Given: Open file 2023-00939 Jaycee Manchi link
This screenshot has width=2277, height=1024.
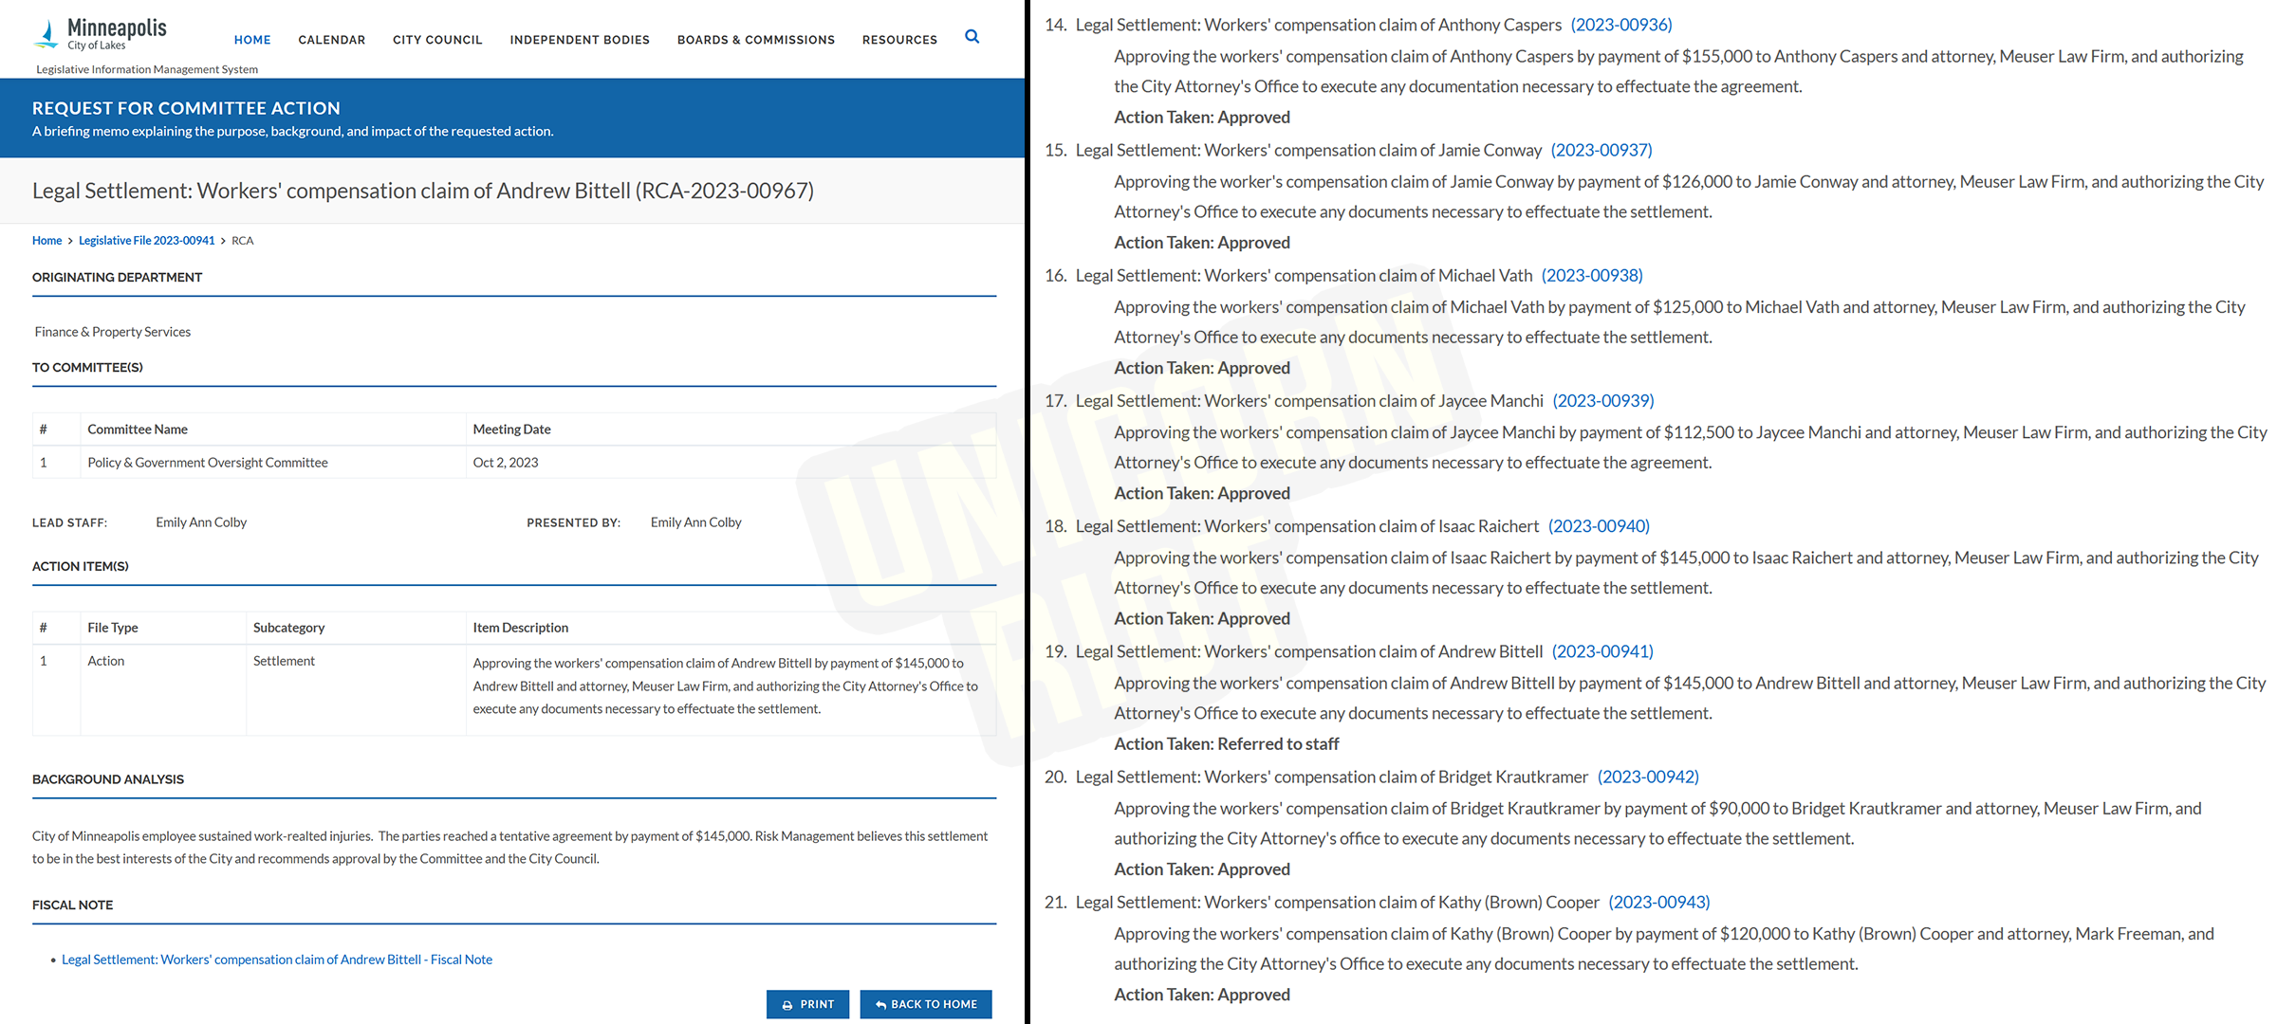Looking at the screenshot, I should click(1602, 400).
